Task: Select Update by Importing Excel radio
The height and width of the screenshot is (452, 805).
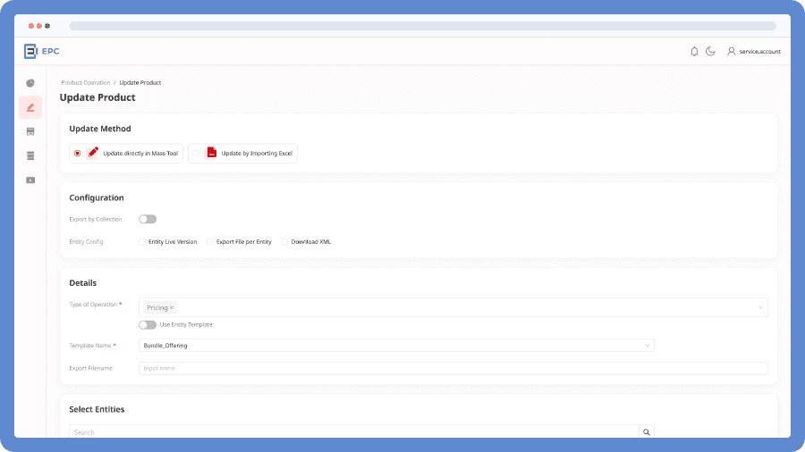Action: [x=196, y=154]
